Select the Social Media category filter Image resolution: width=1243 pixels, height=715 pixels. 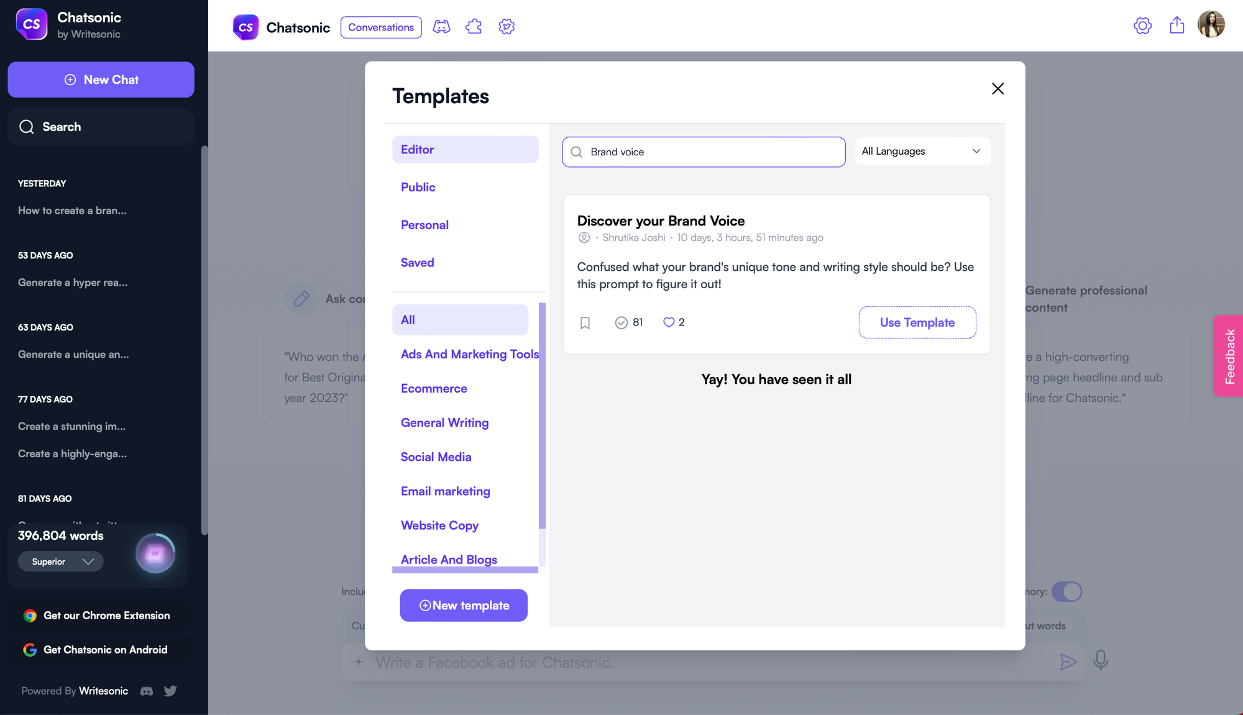tap(436, 455)
